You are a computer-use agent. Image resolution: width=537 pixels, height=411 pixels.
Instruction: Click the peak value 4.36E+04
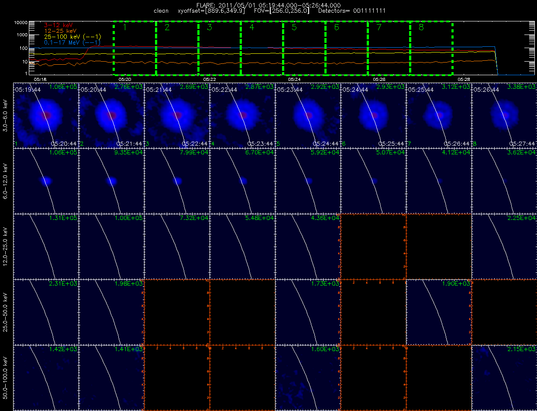point(325,218)
